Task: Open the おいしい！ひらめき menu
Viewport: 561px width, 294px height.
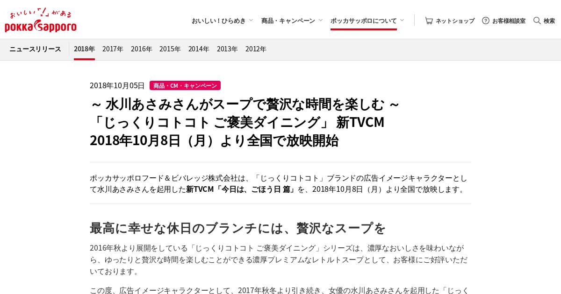Action: pos(219,21)
